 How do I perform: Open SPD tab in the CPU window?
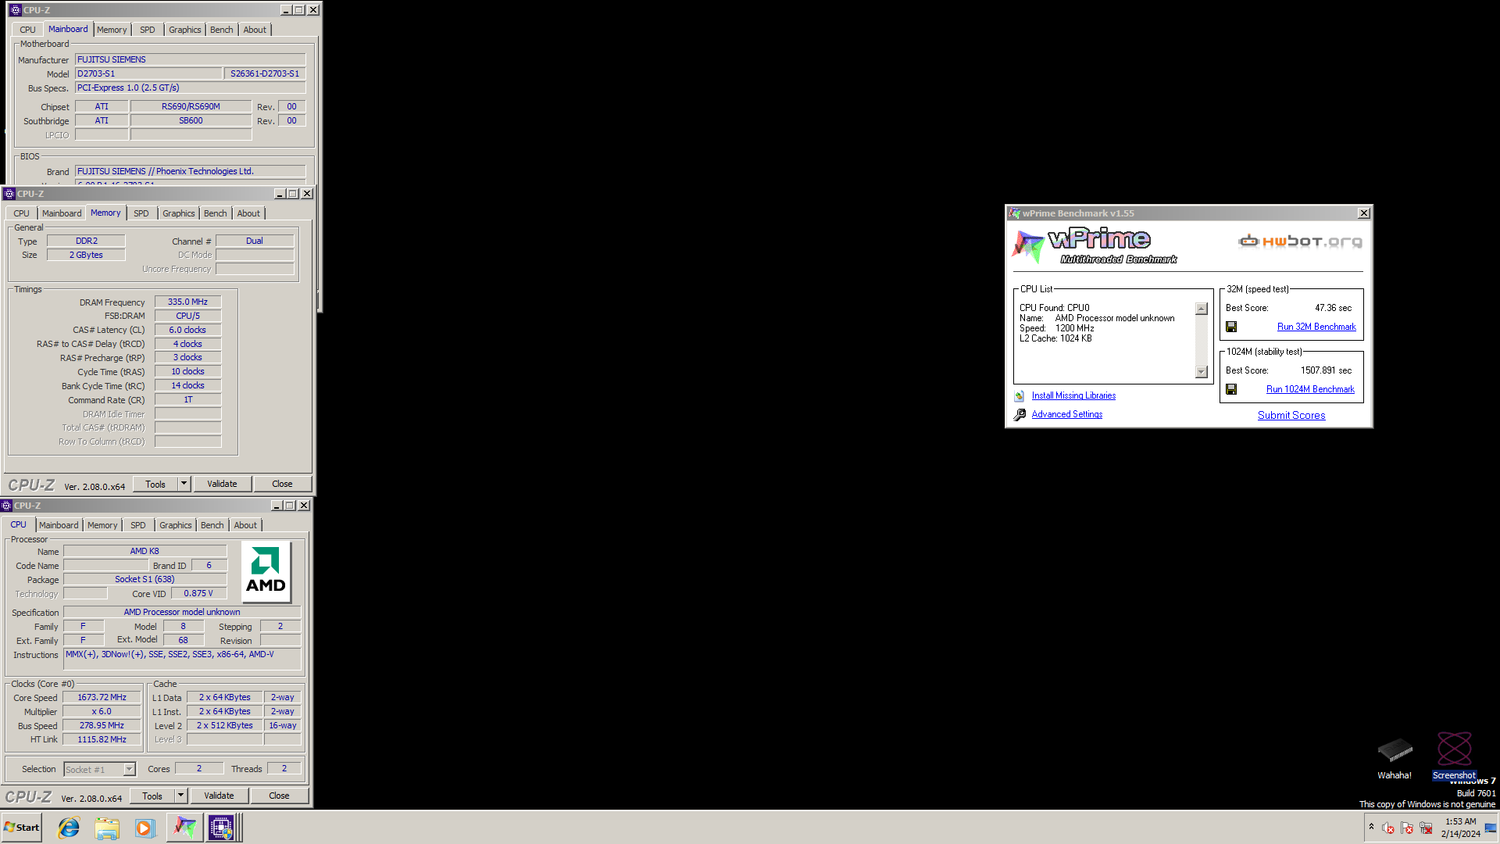click(x=138, y=525)
